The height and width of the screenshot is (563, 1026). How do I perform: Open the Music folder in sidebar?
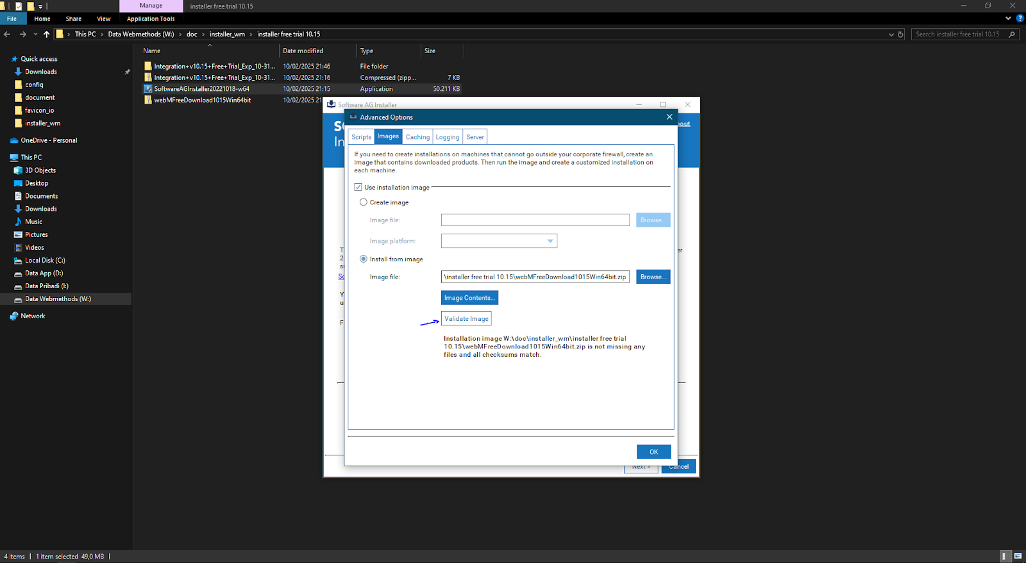click(x=33, y=222)
